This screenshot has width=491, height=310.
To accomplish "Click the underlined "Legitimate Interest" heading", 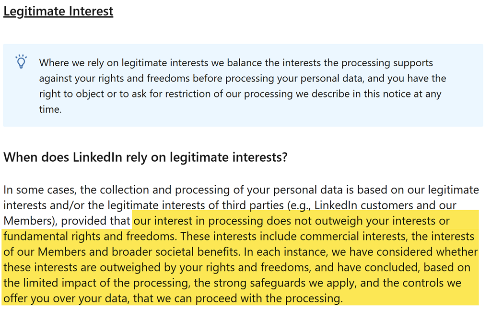I will tap(58, 11).
